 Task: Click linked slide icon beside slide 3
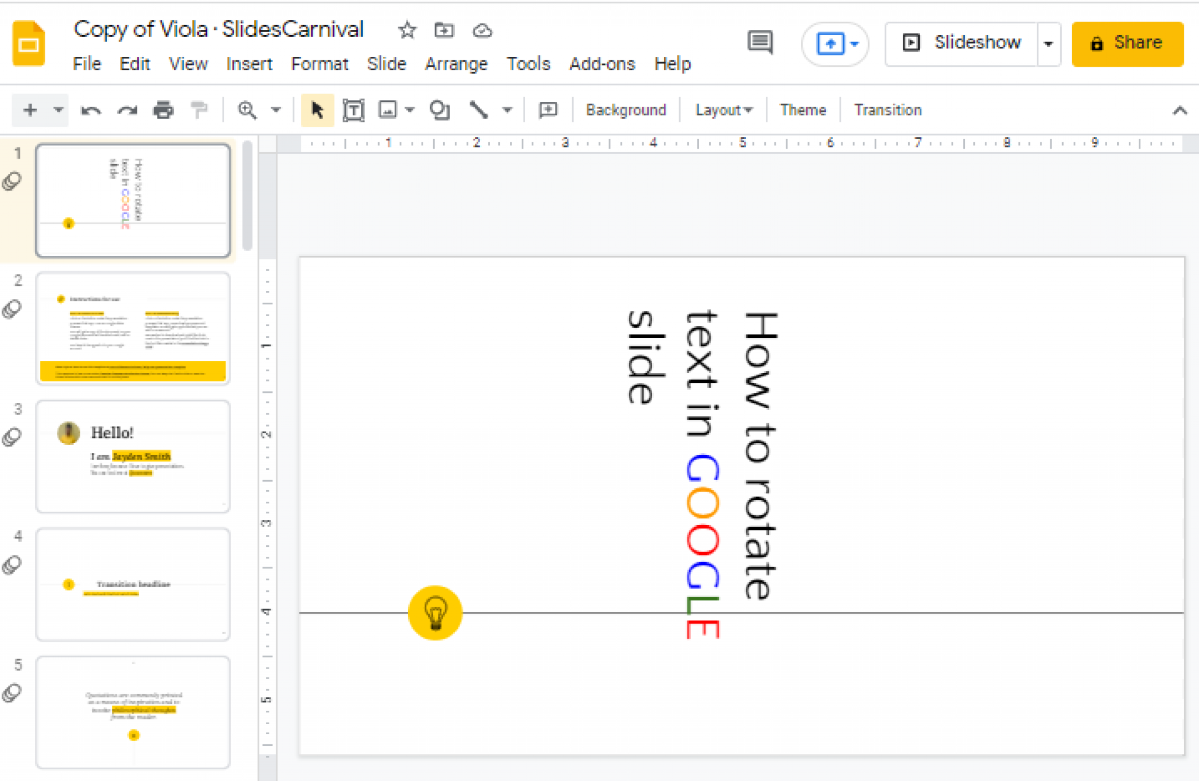pos(12,437)
